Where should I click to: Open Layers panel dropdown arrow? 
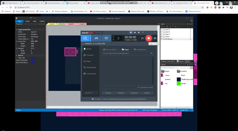[187, 24]
